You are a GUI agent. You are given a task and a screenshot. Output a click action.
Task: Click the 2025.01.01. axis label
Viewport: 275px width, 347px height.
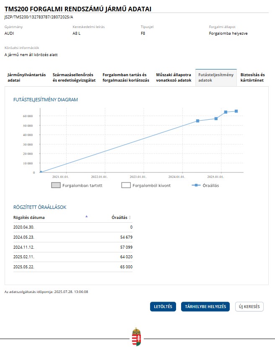point(215,177)
